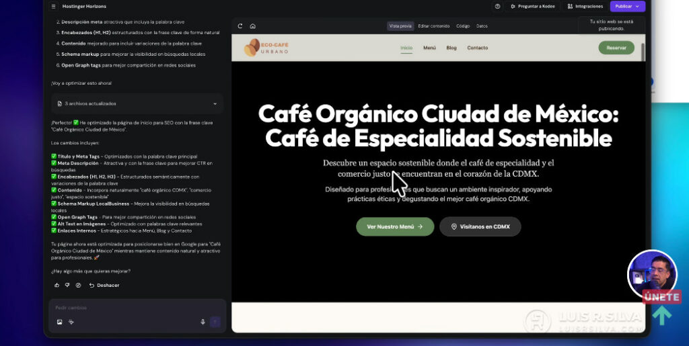Send the prompt with purple arrow button
This screenshot has width=689, height=346.
(x=215, y=322)
